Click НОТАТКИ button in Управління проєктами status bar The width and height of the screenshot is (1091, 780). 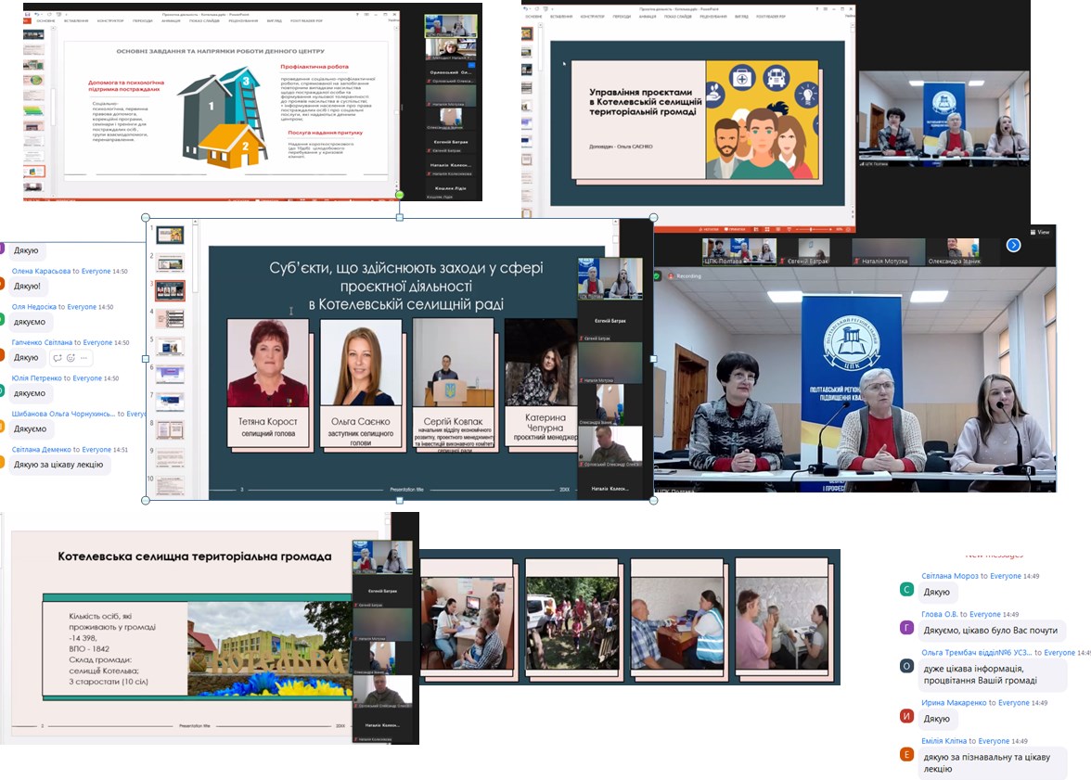pyautogui.click(x=709, y=229)
